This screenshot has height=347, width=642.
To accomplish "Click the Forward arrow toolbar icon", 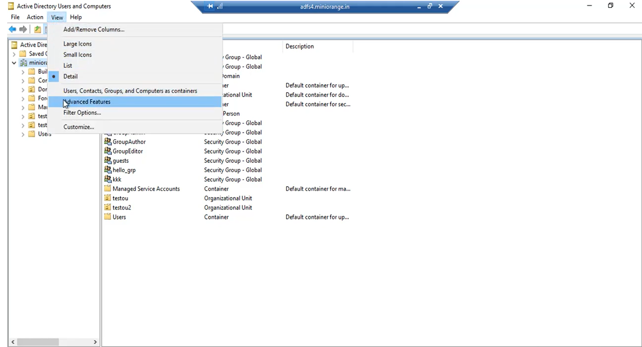I will [x=23, y=29].
